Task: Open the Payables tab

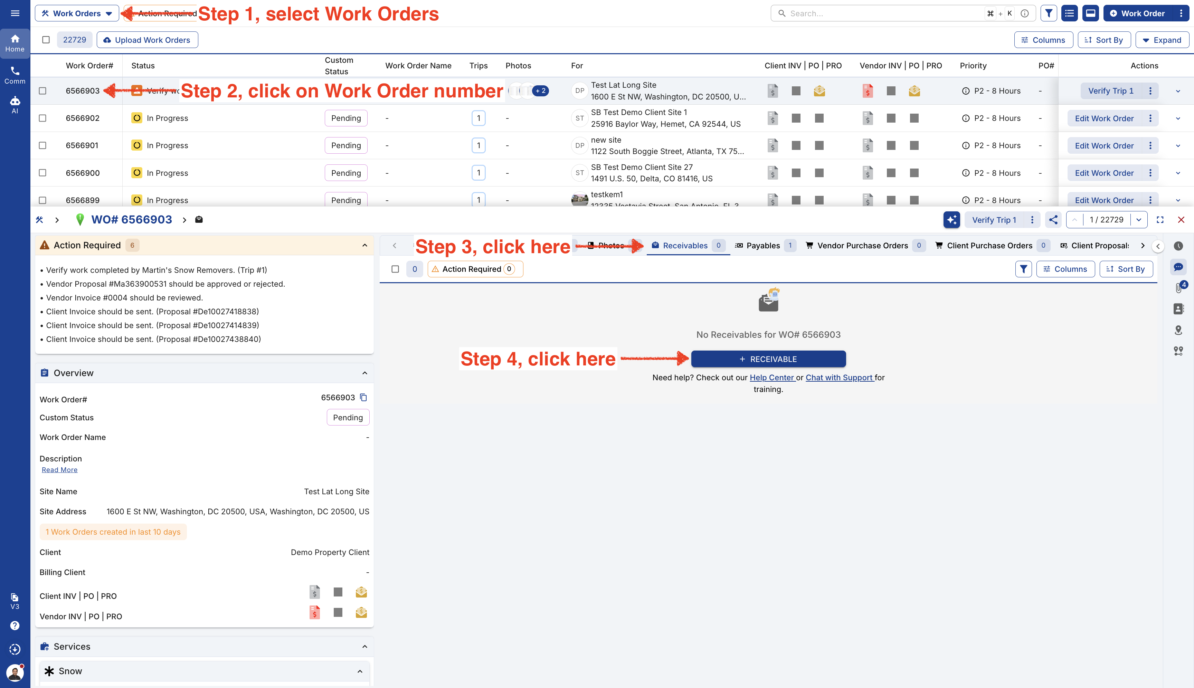Action: click(x=765, y=245)
